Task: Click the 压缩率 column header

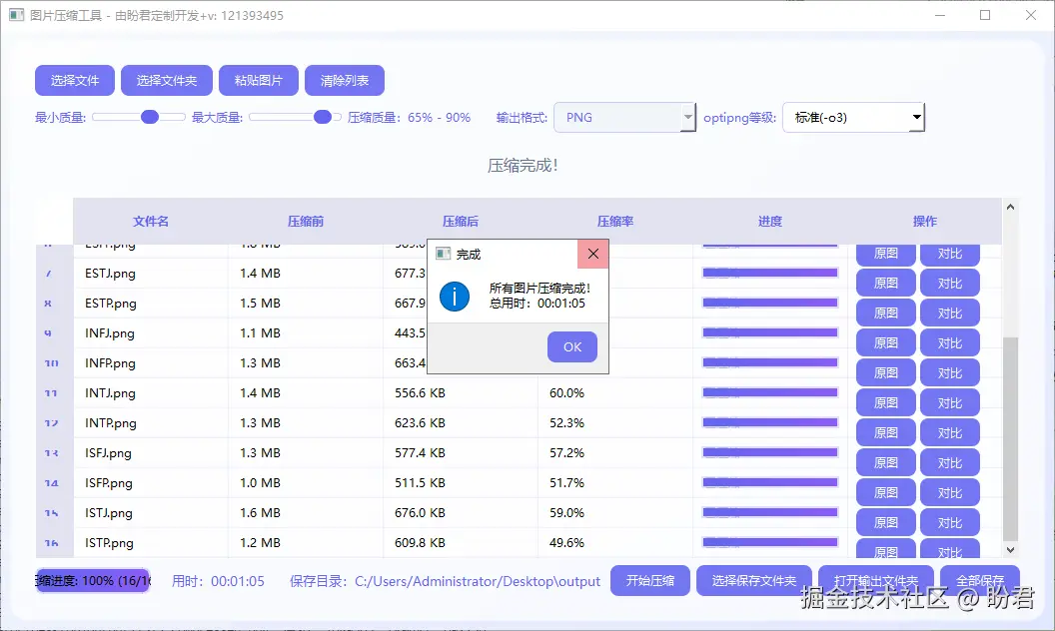Action: [615, 222]
